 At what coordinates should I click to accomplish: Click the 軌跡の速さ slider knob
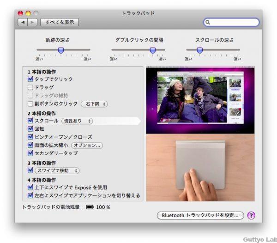[x=60, y=50]
